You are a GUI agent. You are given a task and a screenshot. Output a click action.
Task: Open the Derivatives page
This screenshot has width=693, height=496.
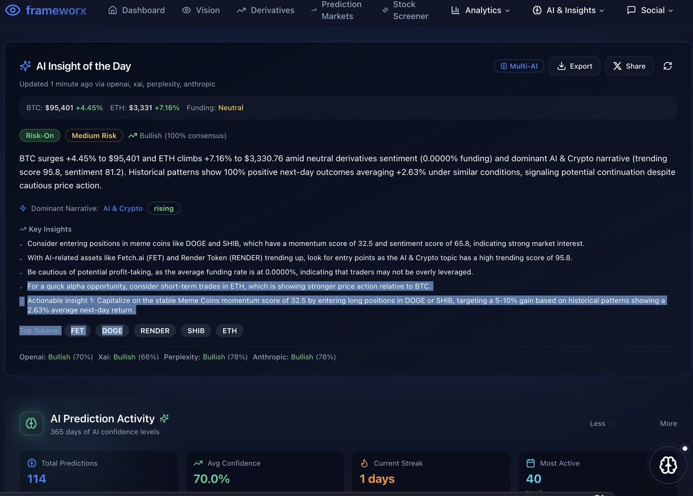point(265,10)
